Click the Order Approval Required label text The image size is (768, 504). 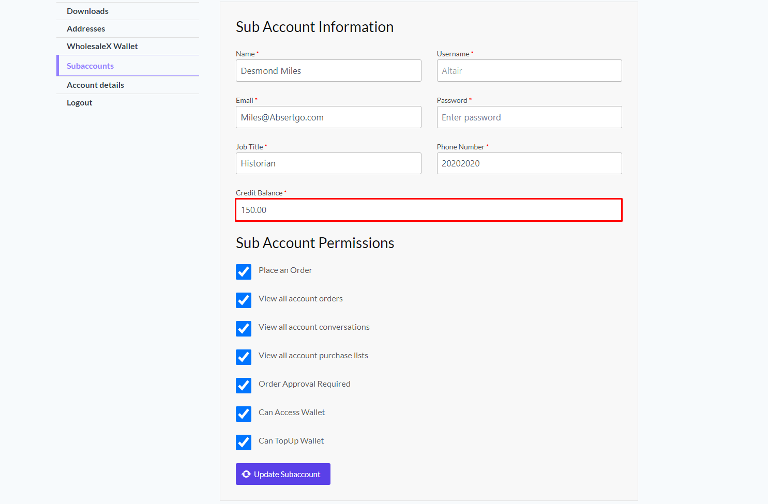coord(305,384)
